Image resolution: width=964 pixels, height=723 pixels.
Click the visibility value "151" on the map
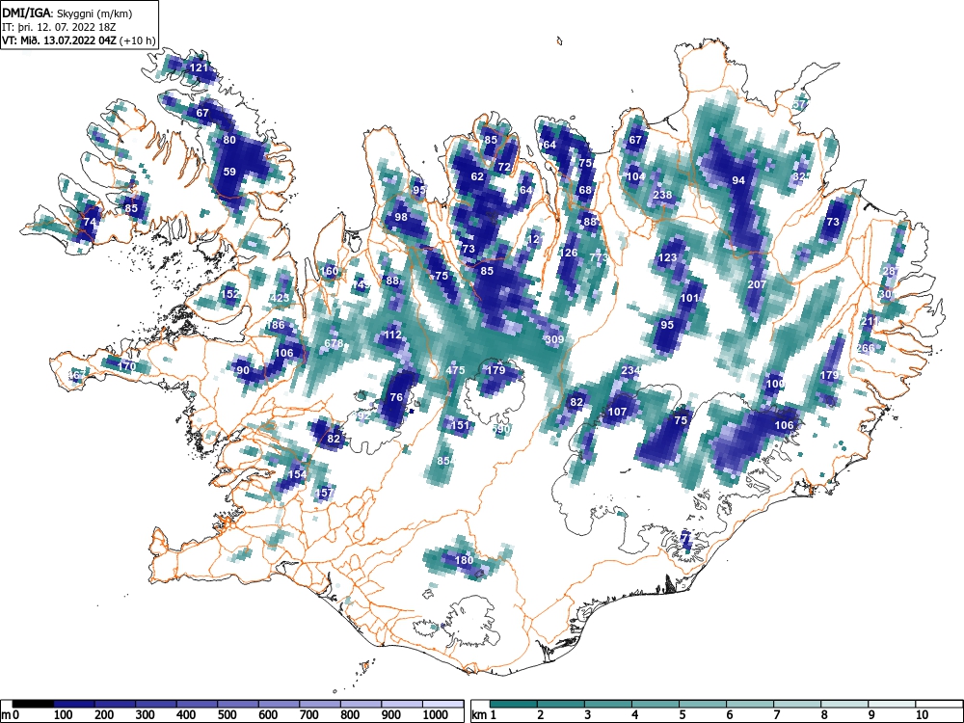click(461, 425)
